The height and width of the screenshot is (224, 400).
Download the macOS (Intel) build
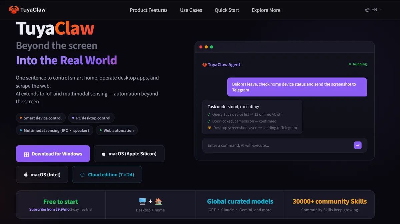point(42,174)
